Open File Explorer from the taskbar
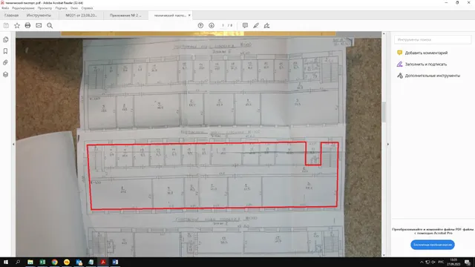 coord(30,262)
